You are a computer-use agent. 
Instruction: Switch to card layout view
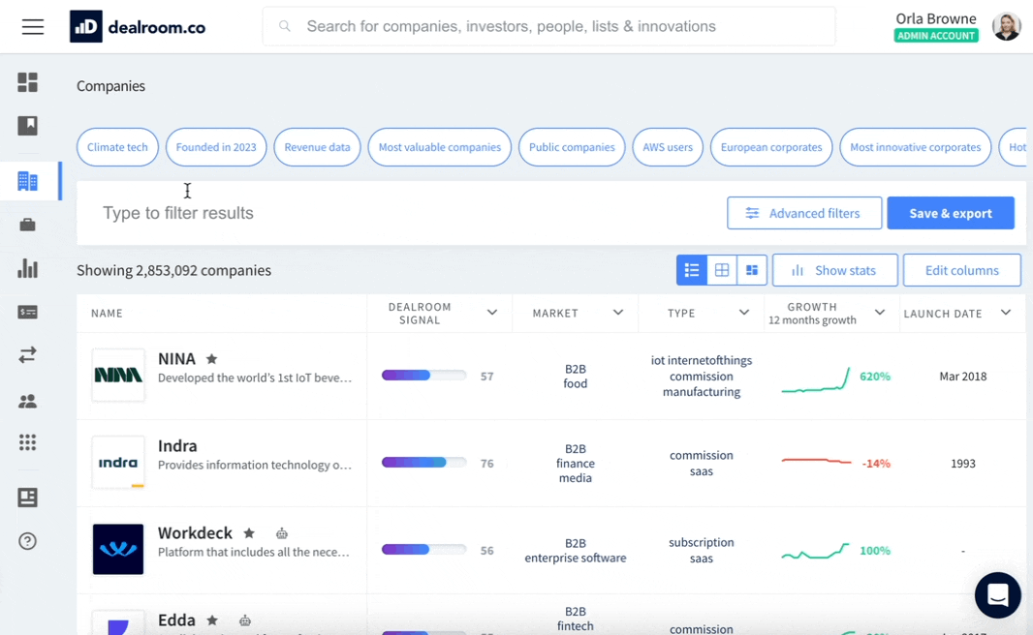pos(752,270)
